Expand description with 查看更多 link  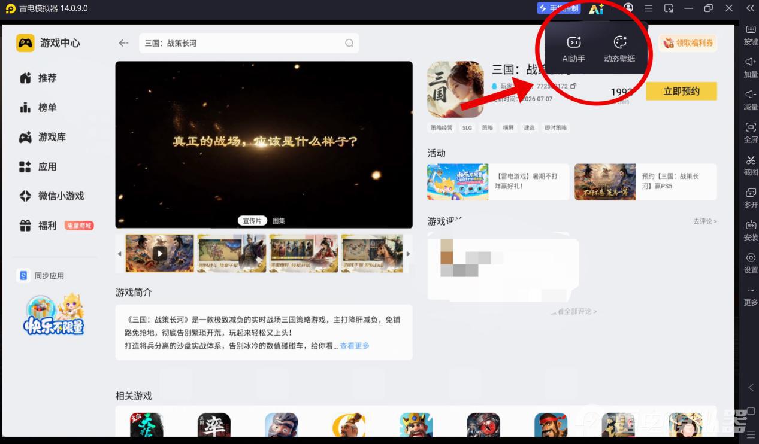coord(355,346)
